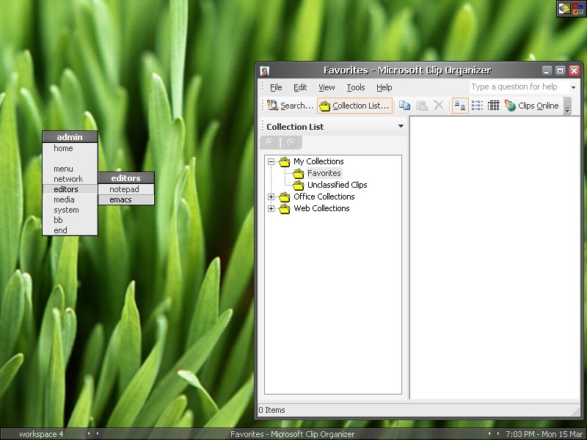Open network submenu in admin menu
Image resolution: width=587 pixels, height=440 pixels.
tap(70, 179)
